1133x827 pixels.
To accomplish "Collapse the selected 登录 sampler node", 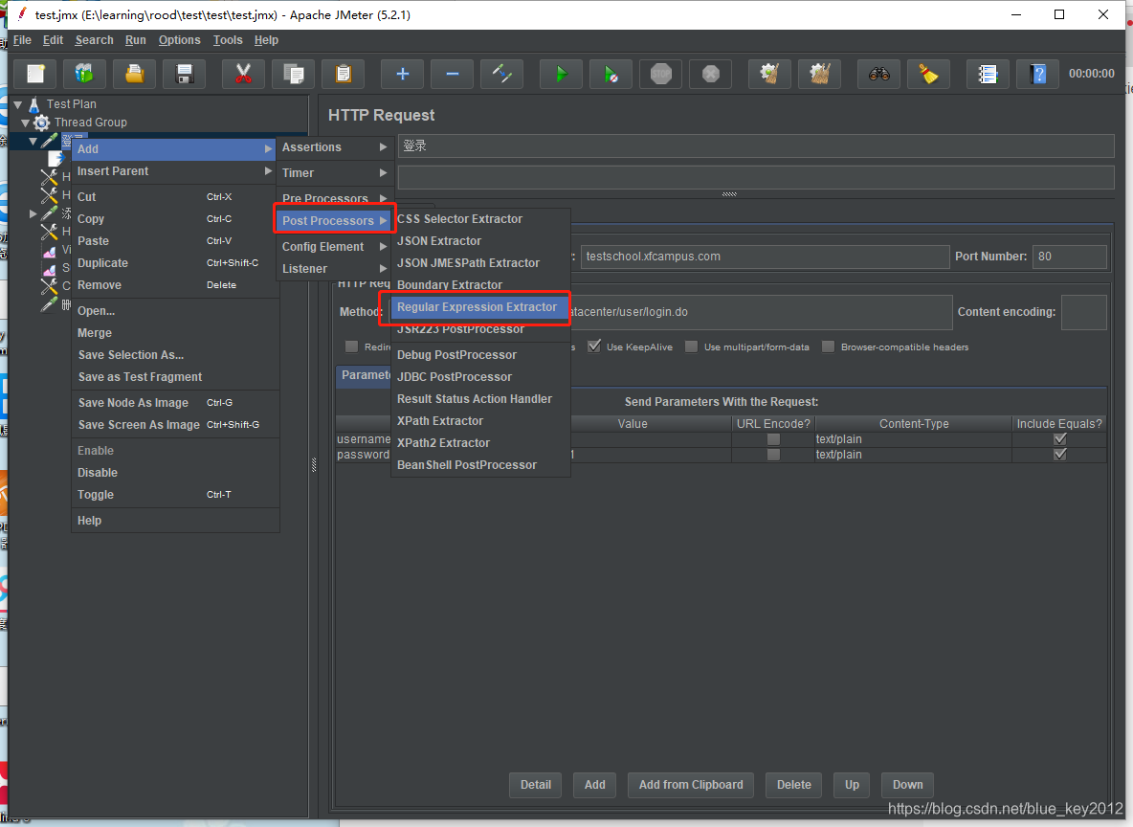I will [x=33, y=141].
